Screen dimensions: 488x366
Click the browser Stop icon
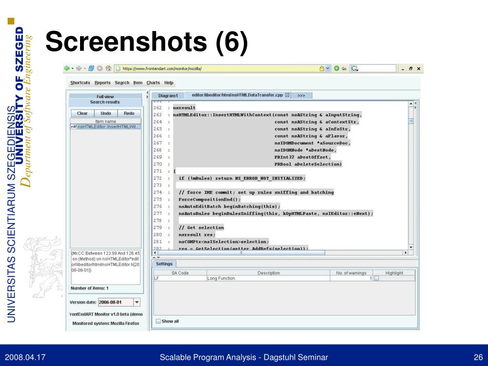pyautogui.click(x=100, y=68)
